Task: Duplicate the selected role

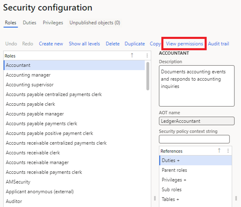Action: 135,44
